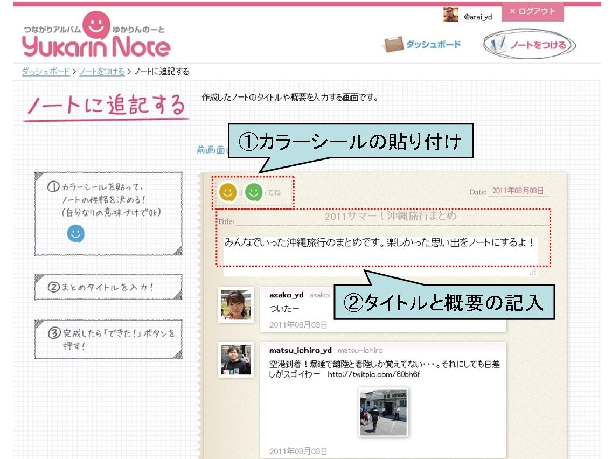Follow ダッシュボード breadcrumb link
The image size is (612, 459).
(x=46, y=72)
